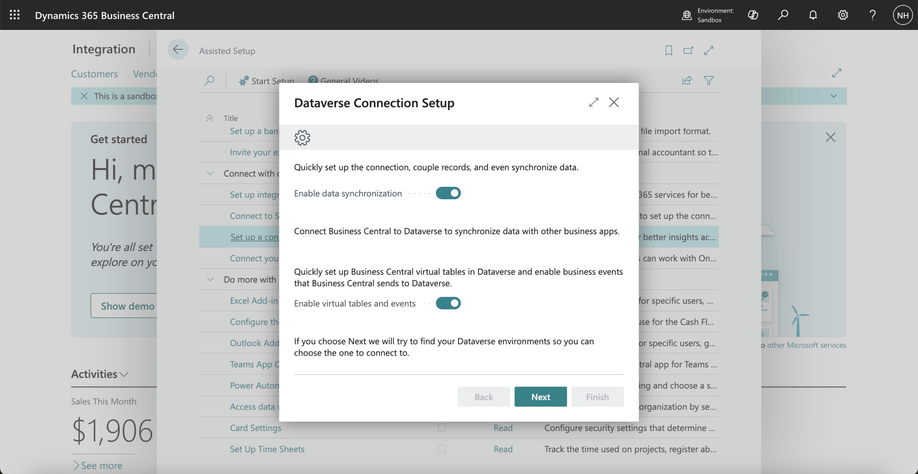
Task: Expand the role center page diagonal arrows
Action: pyautogui.click(x=837, y=73)
